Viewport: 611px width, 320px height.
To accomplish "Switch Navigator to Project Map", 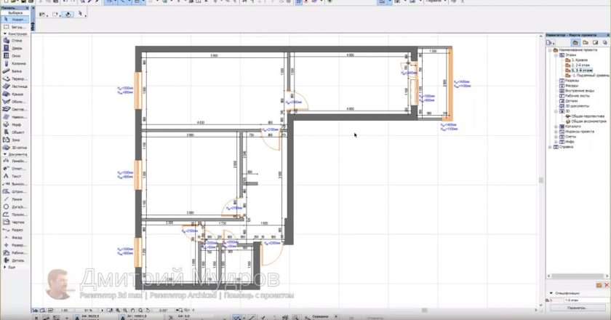I will point(575,42).
